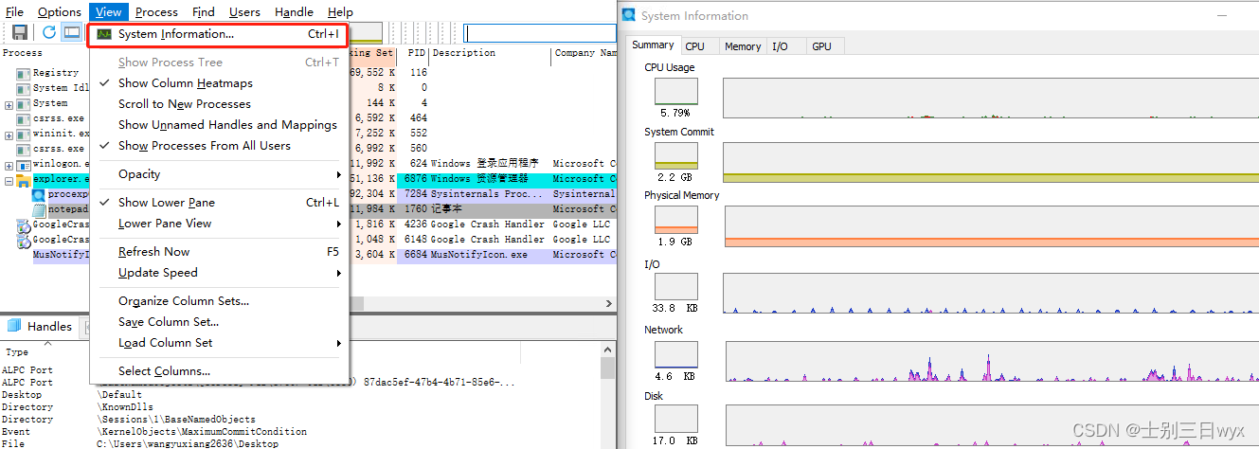Click the wininit.exe process icon
Viewport: 1259px width, 449px height.
(x=24, y=134)
